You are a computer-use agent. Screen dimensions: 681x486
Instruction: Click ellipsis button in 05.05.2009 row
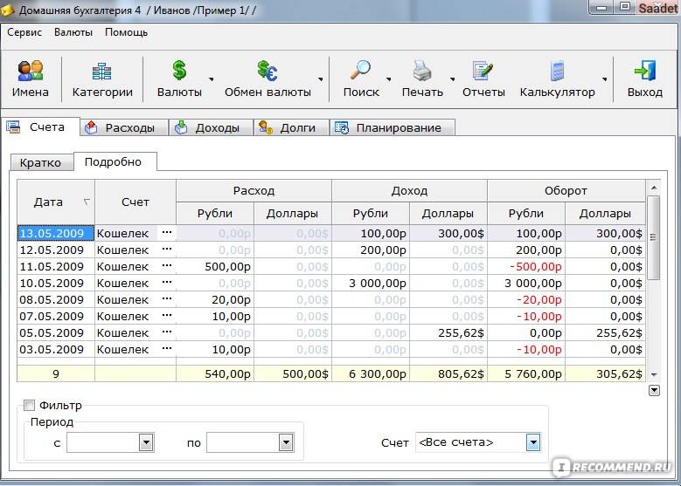[167, 332]
